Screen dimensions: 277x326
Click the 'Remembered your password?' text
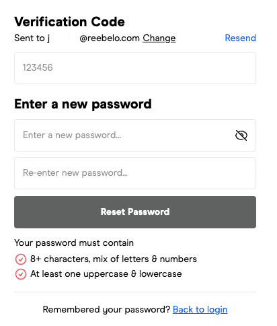pos(106,310)
